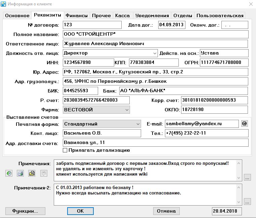Open the Должность отв. лица dropdown
The image size is (256, 218).
[155, 53]
